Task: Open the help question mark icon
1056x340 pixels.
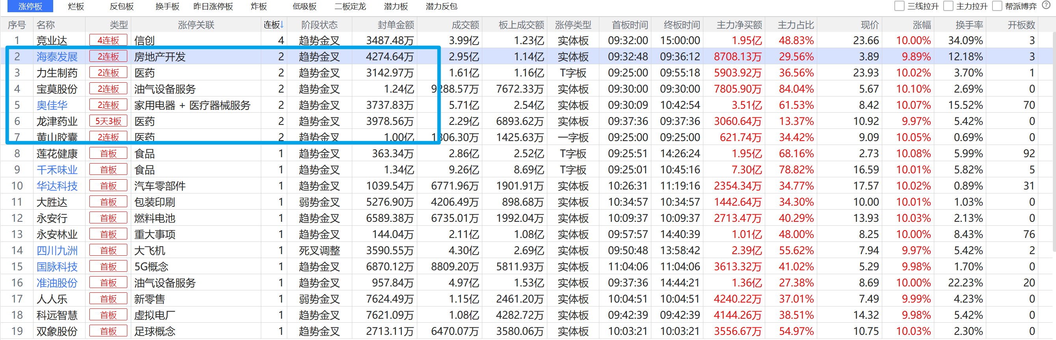Action: [1046, 6]
